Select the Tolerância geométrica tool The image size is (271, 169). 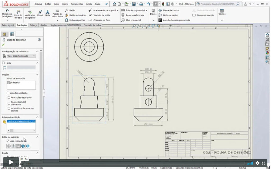[134, 10]
